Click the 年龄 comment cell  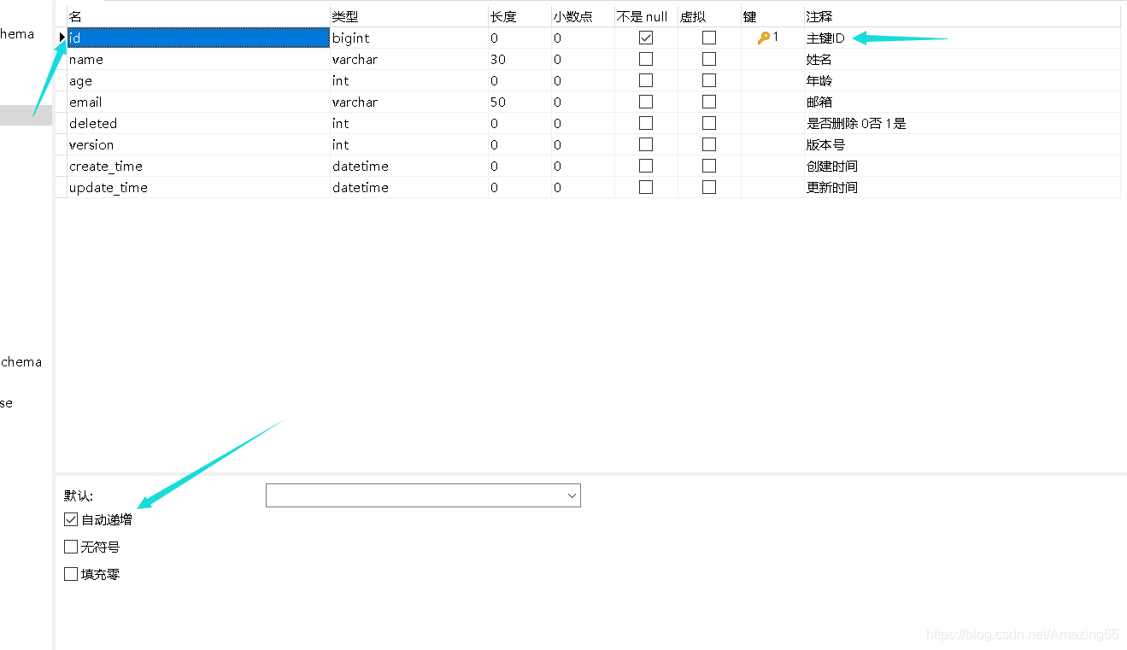coord(962,80)
